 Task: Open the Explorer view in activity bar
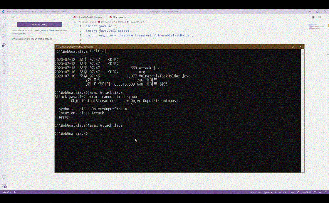click(4, 18)
